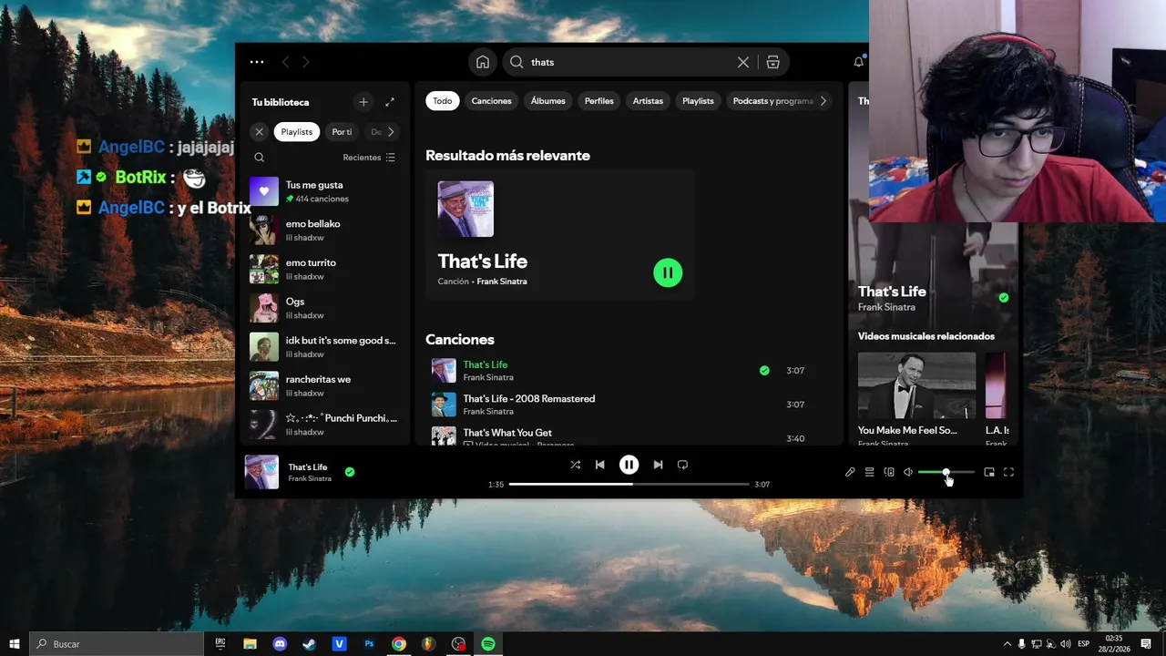Toggle saved checkmark in now playing bar
Image resolution: width=1166 pixels, height=656 pixels.
[350, 472]
